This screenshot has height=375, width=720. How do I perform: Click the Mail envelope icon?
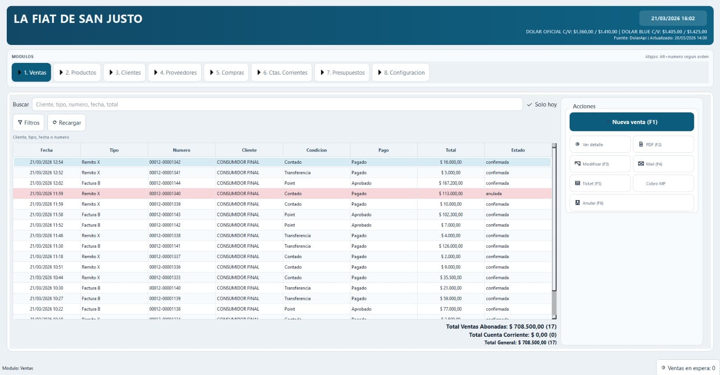[x=641, y=164]
